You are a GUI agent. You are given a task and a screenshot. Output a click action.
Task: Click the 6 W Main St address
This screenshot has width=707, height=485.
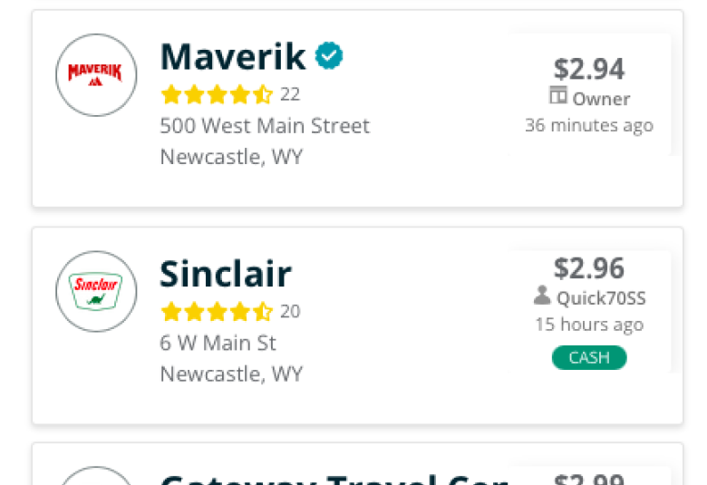click(x=218, y=343)
